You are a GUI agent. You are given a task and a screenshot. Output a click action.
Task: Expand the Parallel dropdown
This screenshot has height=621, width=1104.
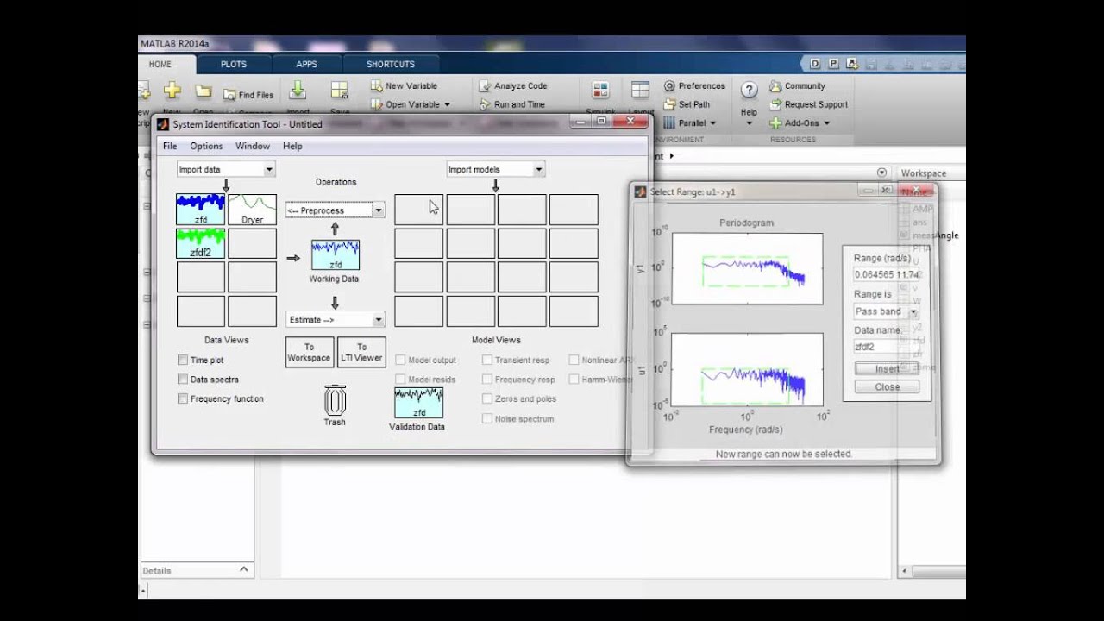712,123
